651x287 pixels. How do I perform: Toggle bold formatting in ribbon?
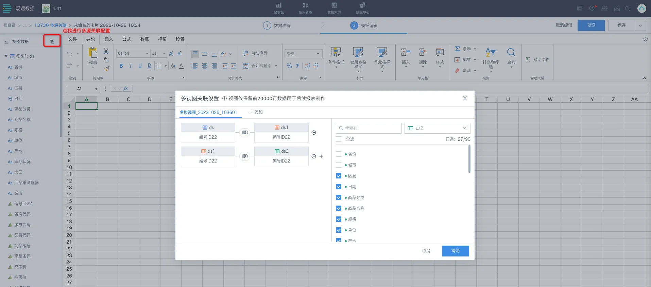tap(121, 66)
